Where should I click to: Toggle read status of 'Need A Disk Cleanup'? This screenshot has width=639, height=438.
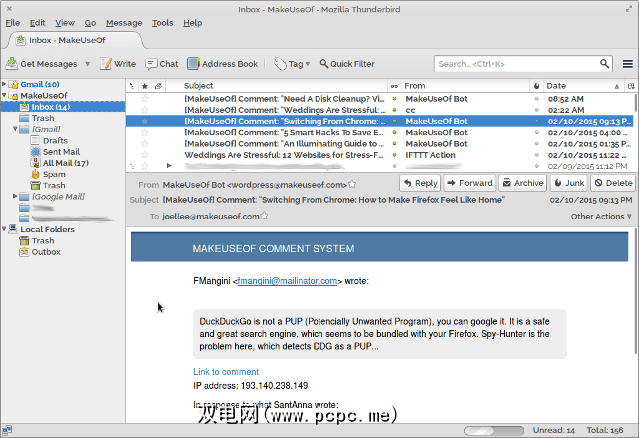[x=394, y=99]
